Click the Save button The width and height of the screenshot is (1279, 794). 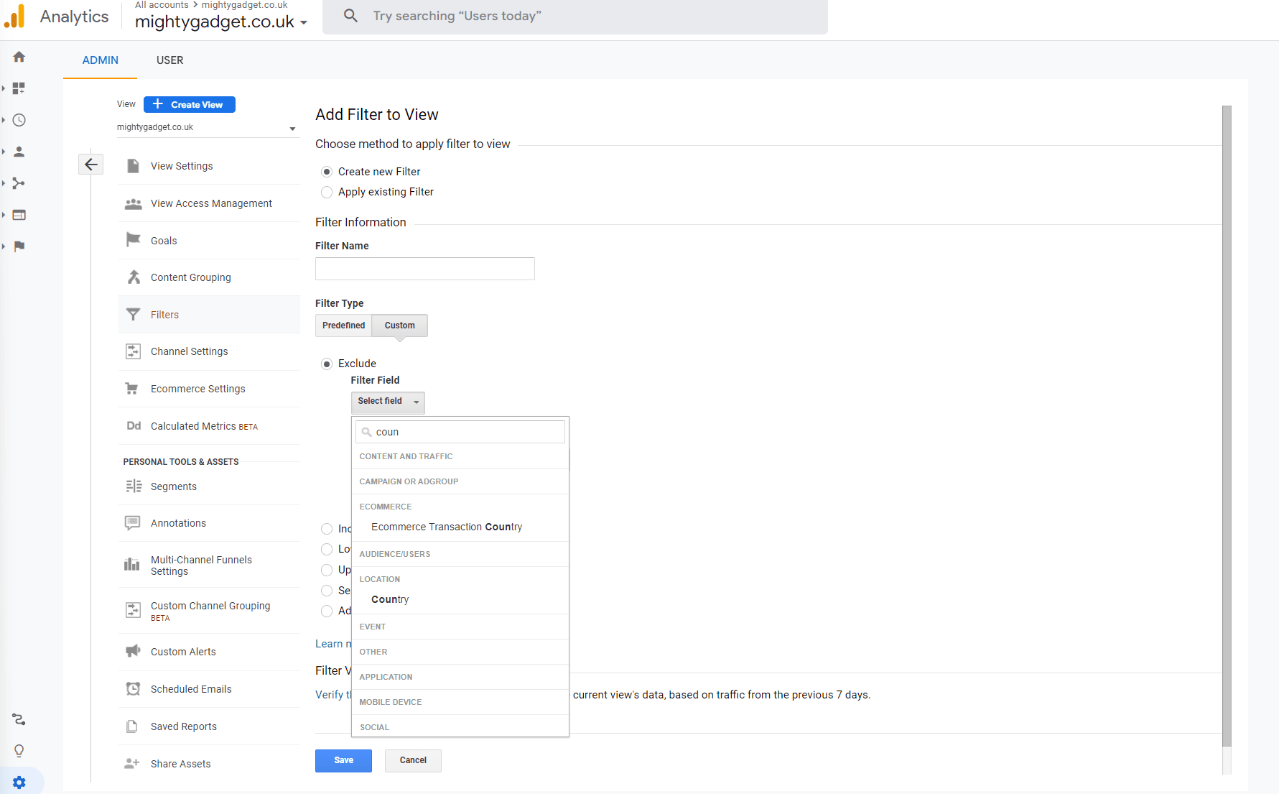(343, 760)
